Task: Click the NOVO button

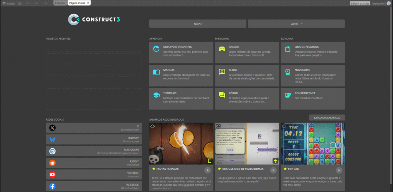Action: click(x=198, y=24)
